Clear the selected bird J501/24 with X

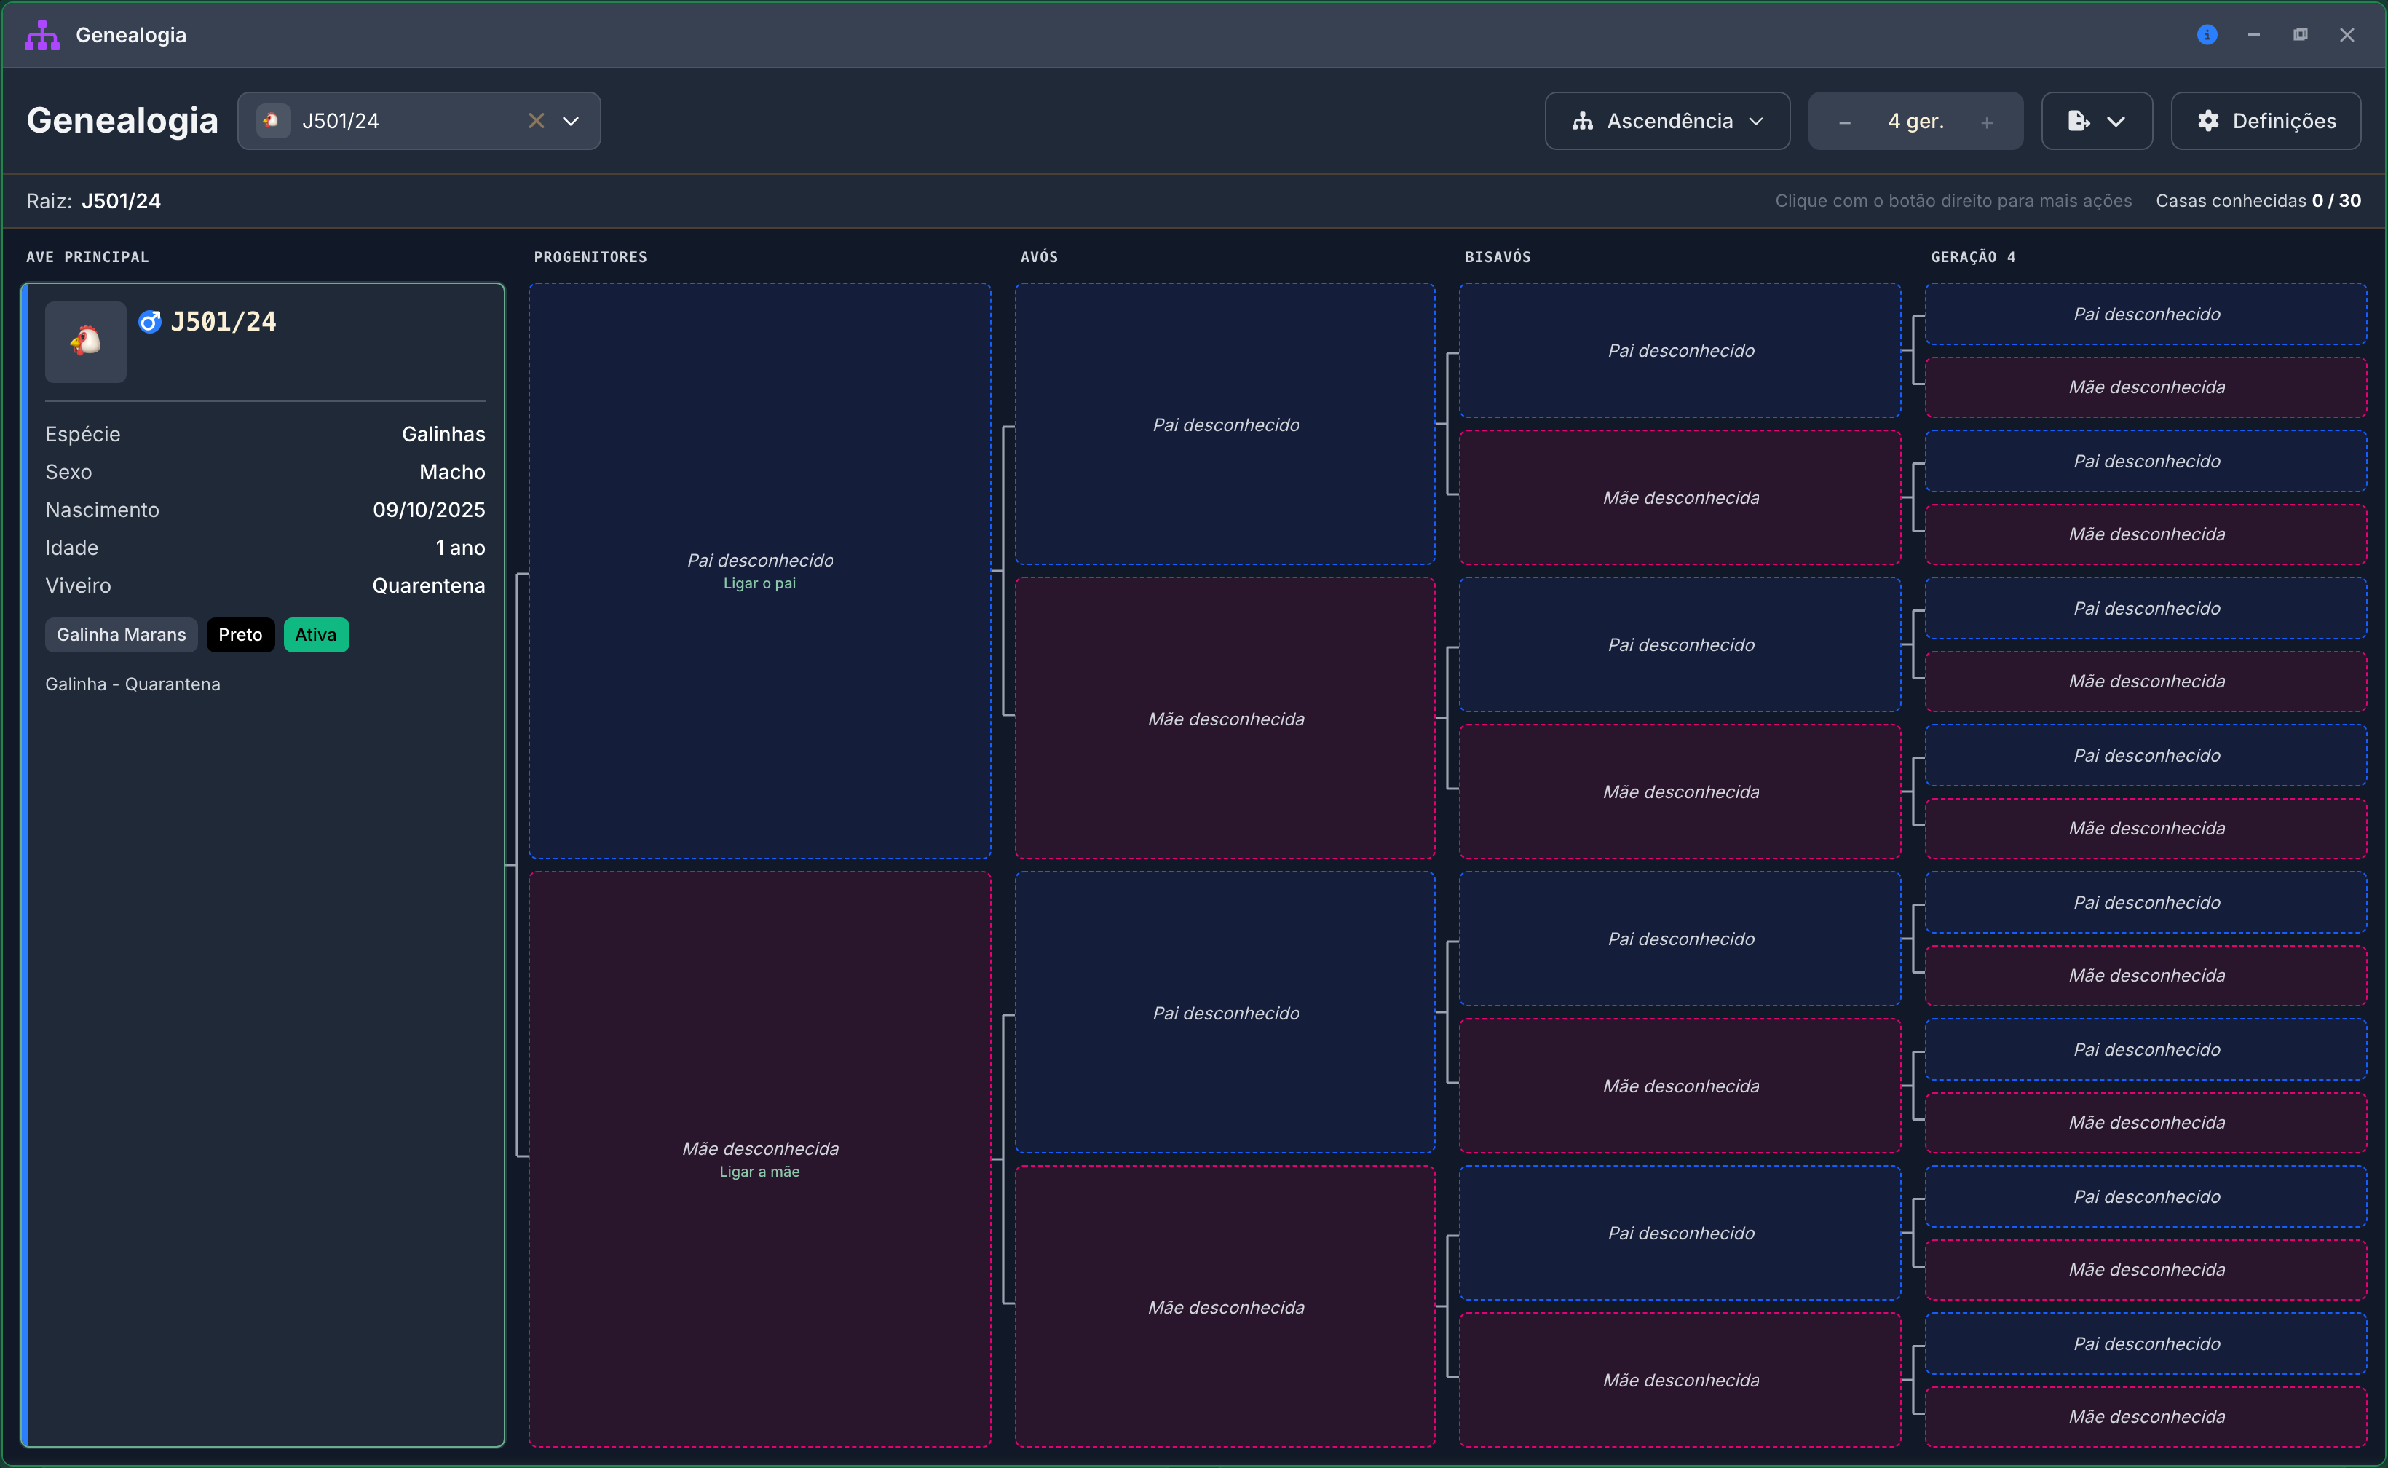coord(536,120)
